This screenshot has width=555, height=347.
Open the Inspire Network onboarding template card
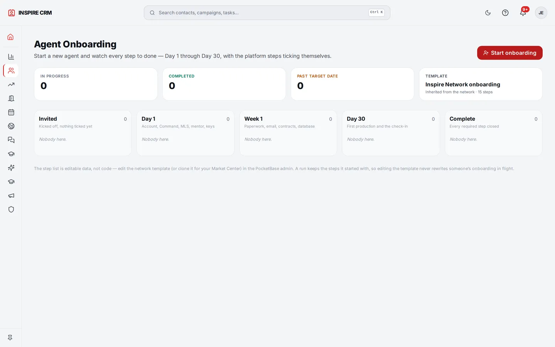pos(481,84)
